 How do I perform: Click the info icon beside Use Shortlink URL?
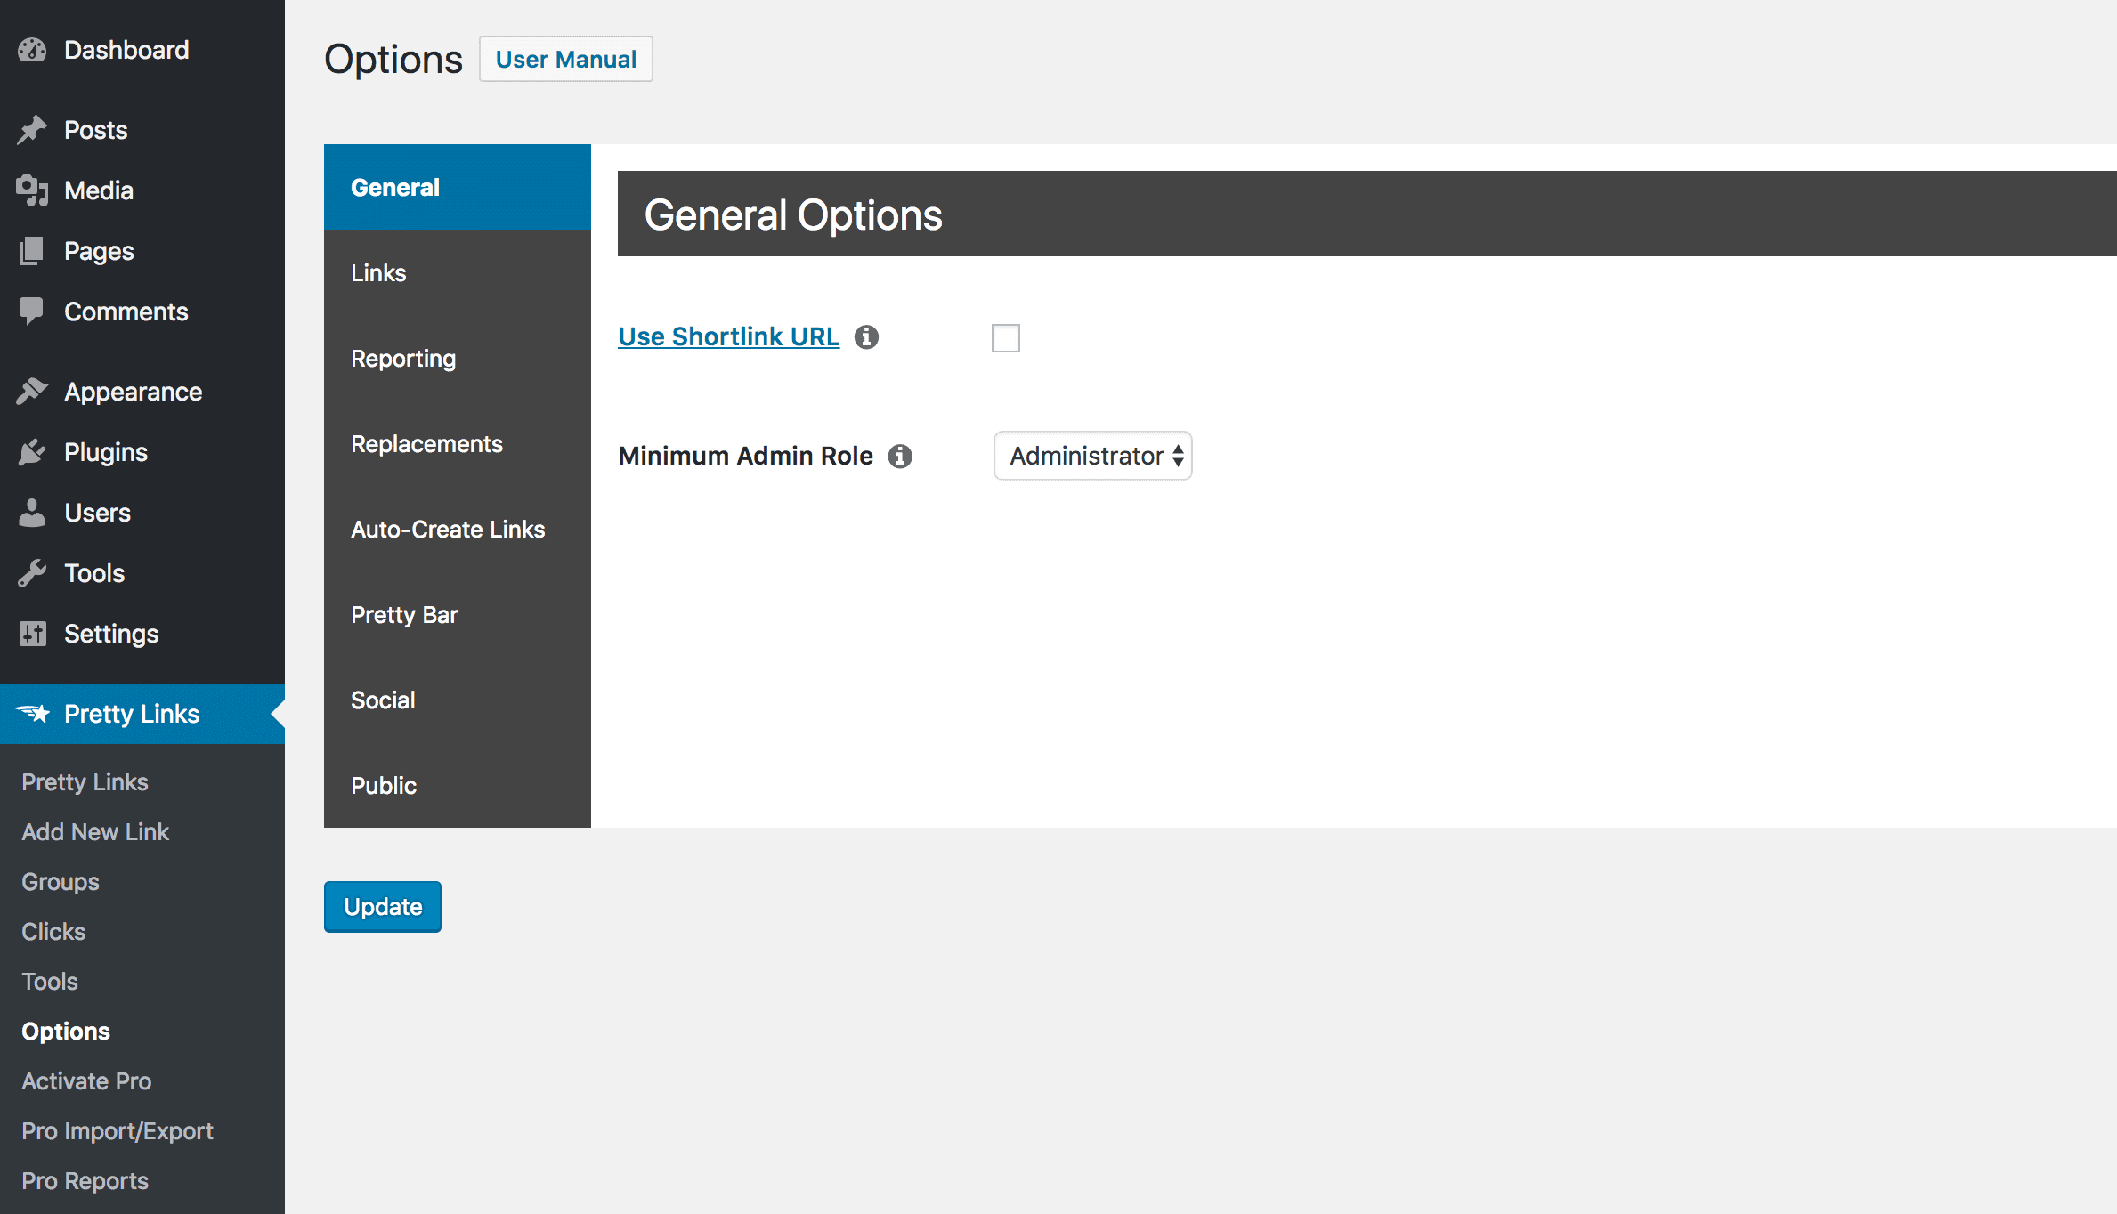[x=867, y=337]
